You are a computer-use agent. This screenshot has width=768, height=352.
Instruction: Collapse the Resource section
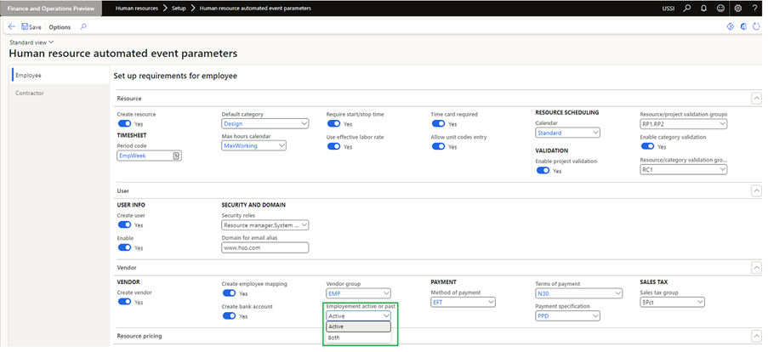[756, 99]
